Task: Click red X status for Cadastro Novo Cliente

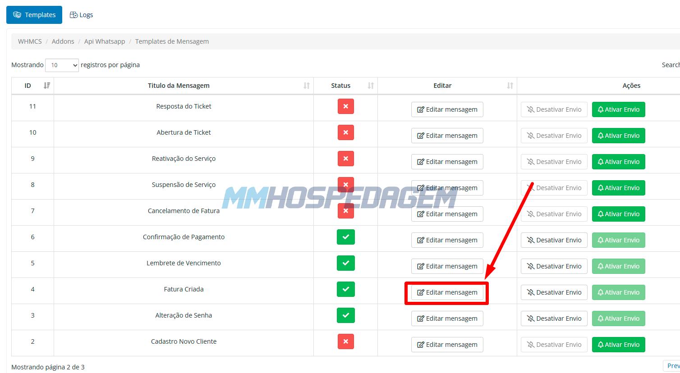Action: 345,341
